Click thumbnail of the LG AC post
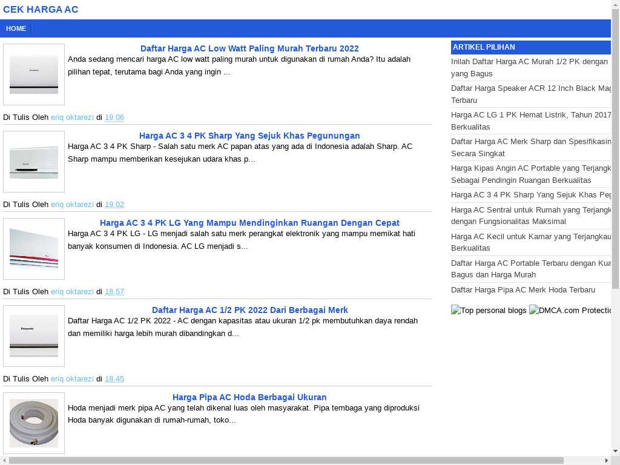620x465 pixels. click(x=34, y=249)
